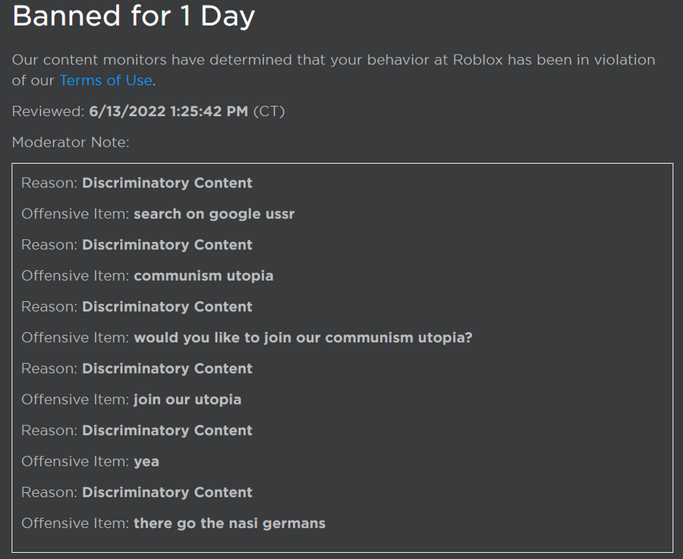The height and width of the screenshot is (559, 683).
Task: Click the 'Moderator Note:' label
Action: coord(71,143)
